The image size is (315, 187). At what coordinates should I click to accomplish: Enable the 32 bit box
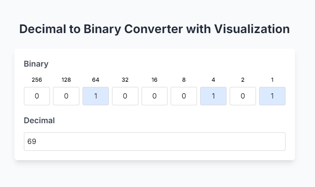click(x=125, y=96)
